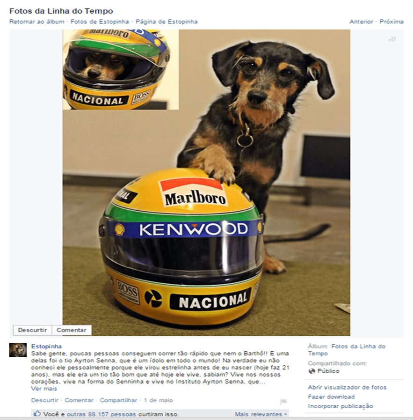
Task: Click the Descurtir button on the photo
Action: pyautogui.click(x=32, y=330)
